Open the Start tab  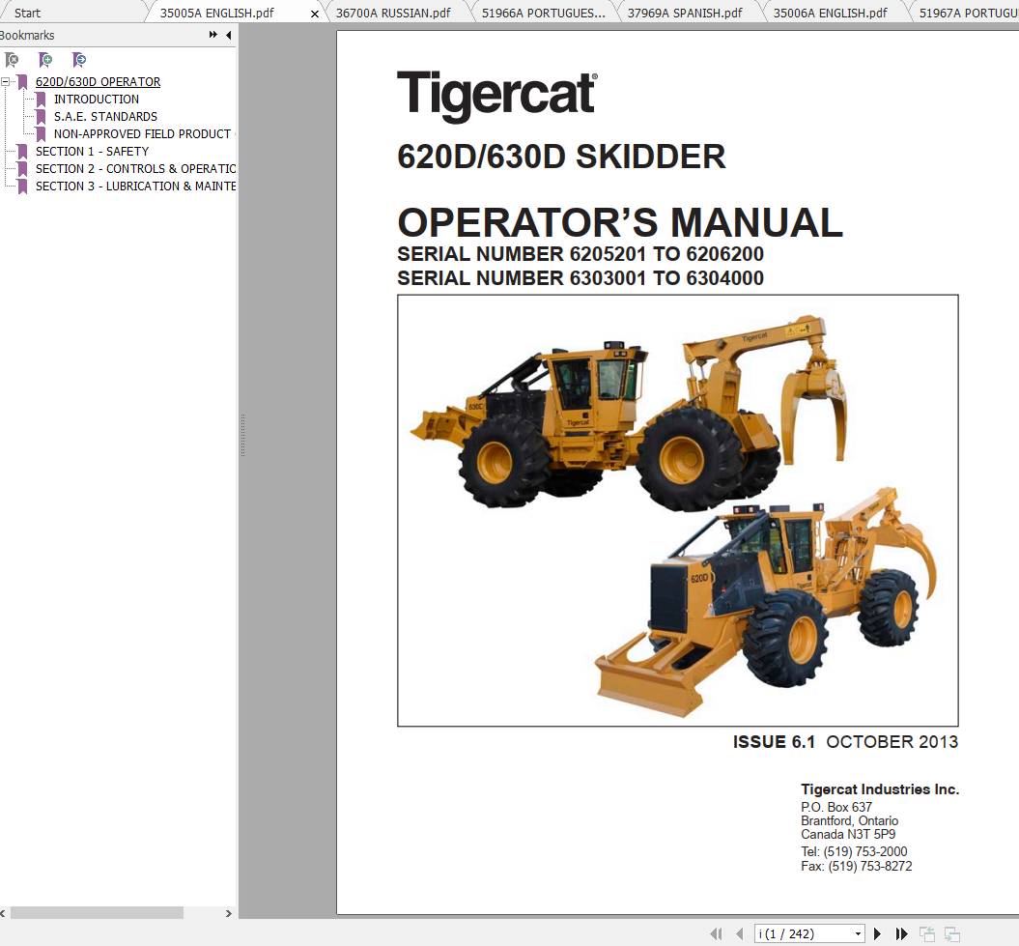click(26, 13)
